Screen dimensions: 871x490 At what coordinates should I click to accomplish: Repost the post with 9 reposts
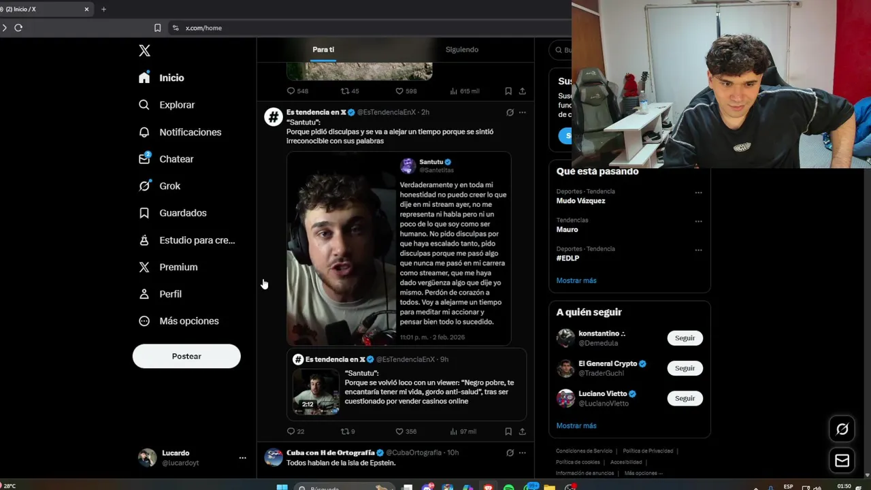point(345,431)
